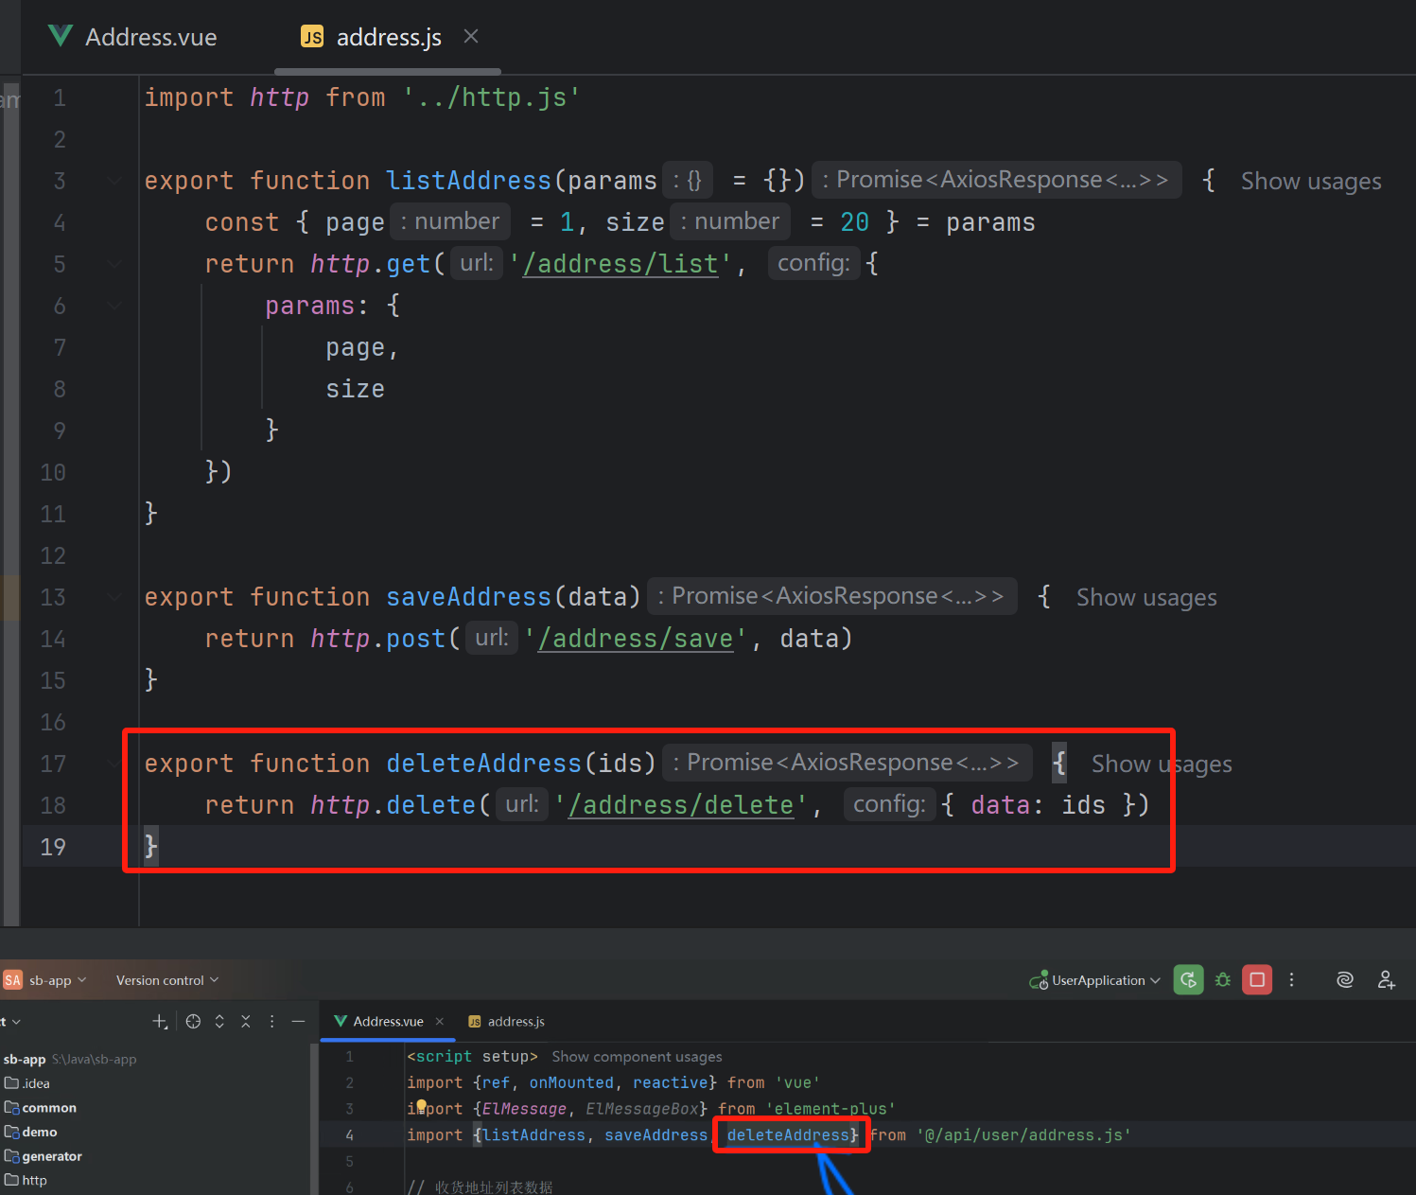This screenshot has width=1416, height=1195.
Task: Collapse the saveAddress function fold at line 13
Action: (x=114, y=597)
